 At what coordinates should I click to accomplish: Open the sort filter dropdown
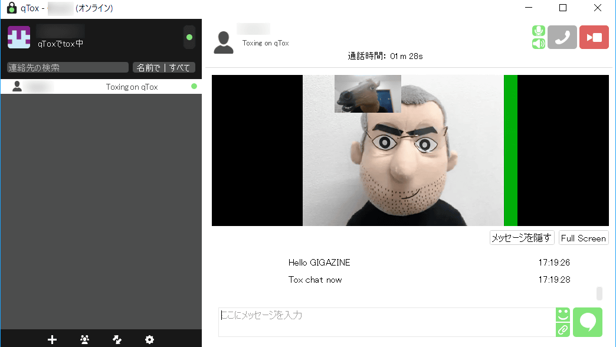pyautogui.click(x=164, y=68)
